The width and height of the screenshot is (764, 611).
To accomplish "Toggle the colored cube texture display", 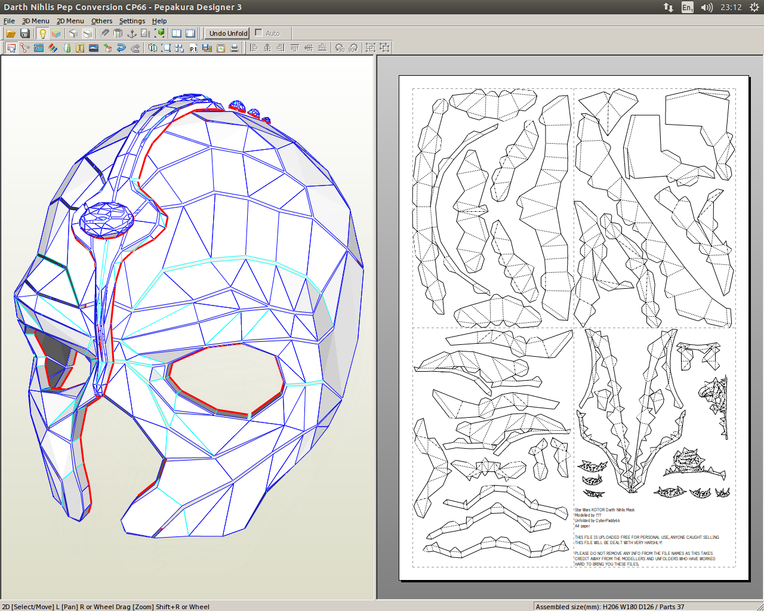I will pos(56,33).
